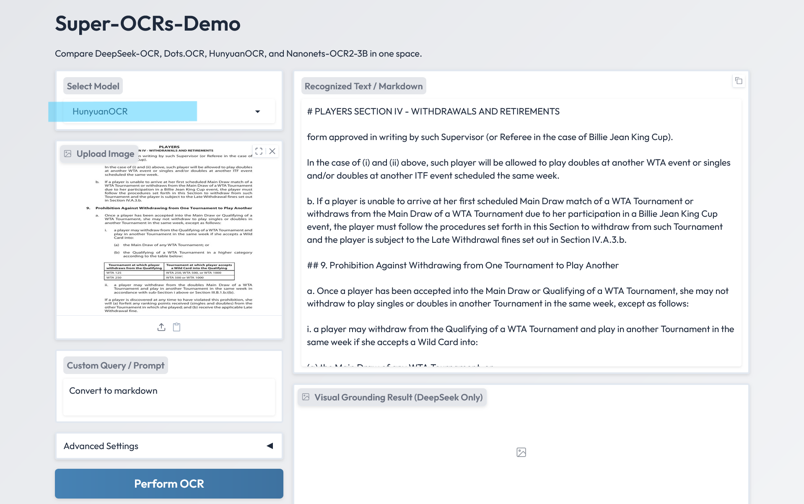Click the Custom Query / Prompt label
804x504 pixels.
115,366
